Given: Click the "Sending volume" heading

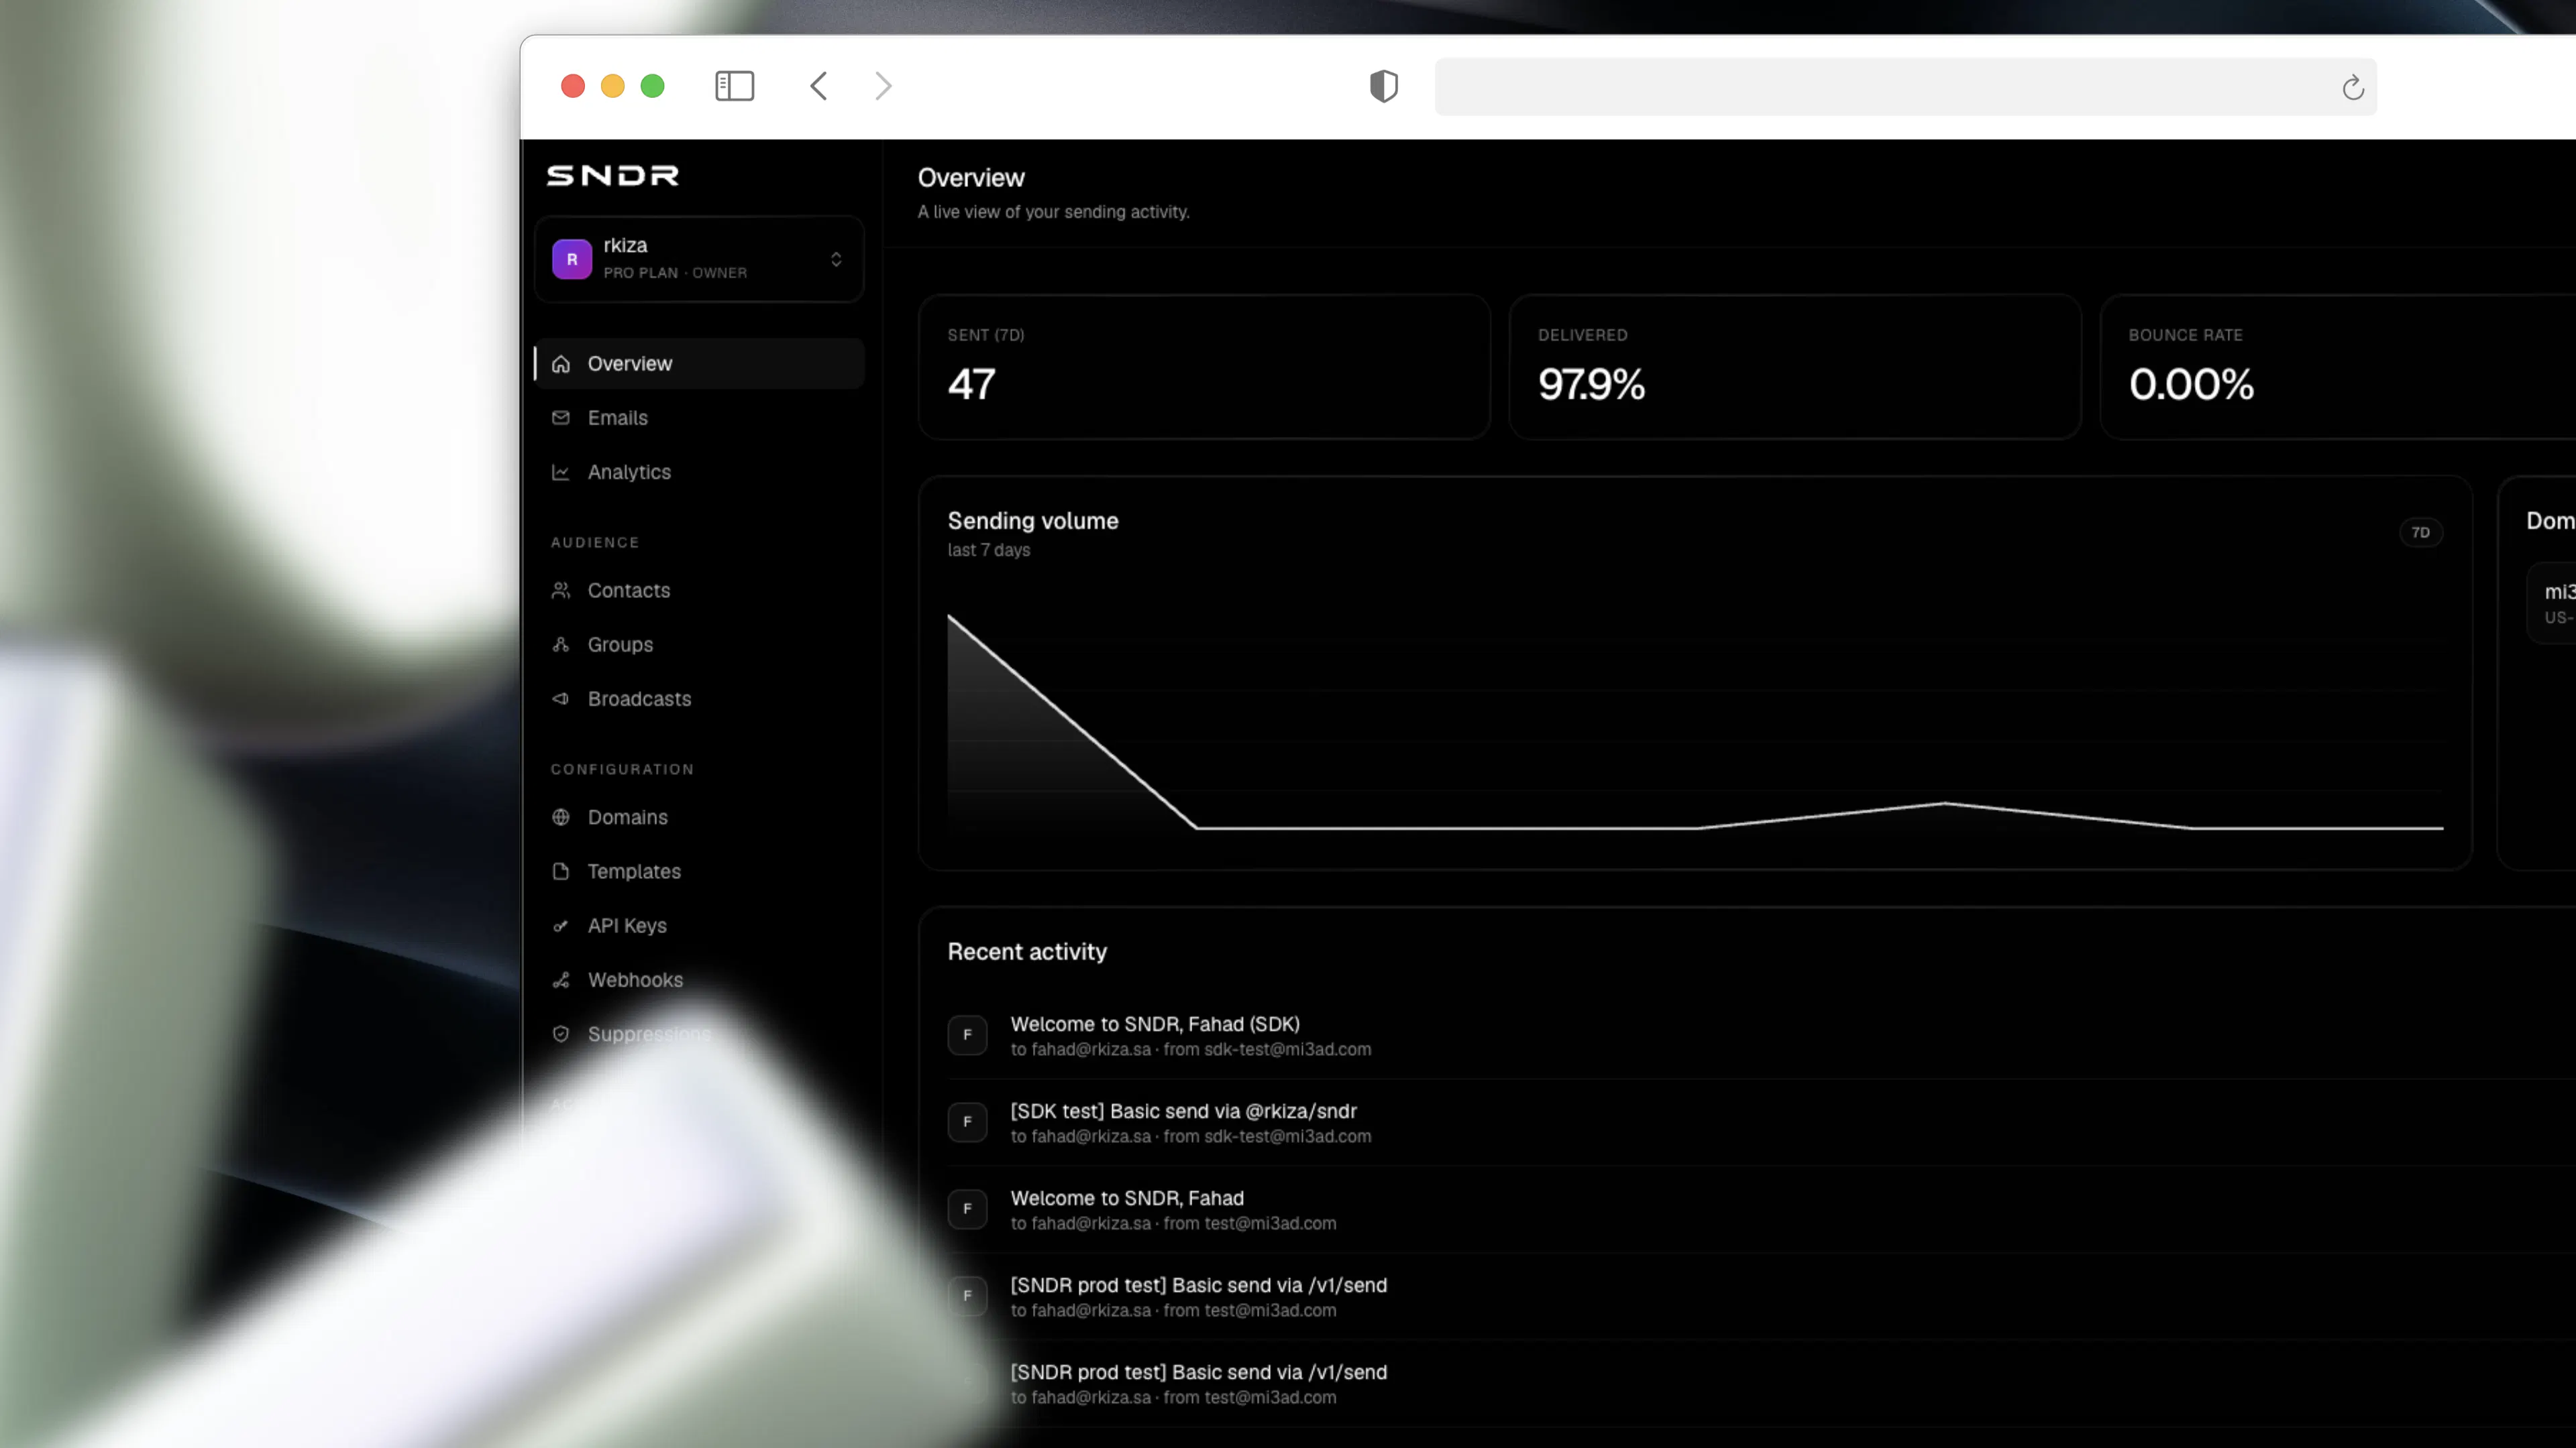Looking at the screenshot, I should pyautogui.click(x=1033, y=521).
